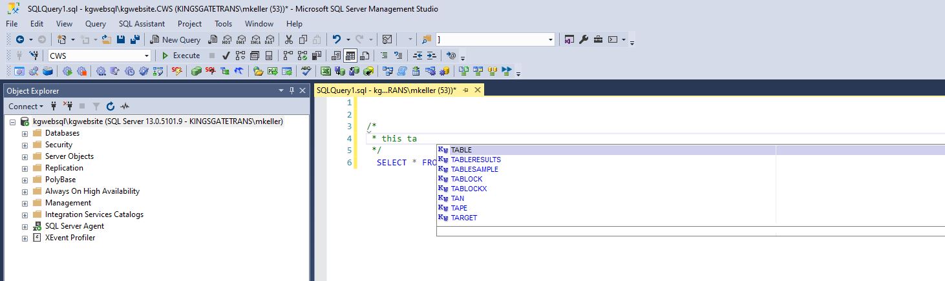Screen dimensions: 945x281
Task: Click the Disconnect icon in Object Explorer
Action: pyautogui.click(x=68, y=106)
